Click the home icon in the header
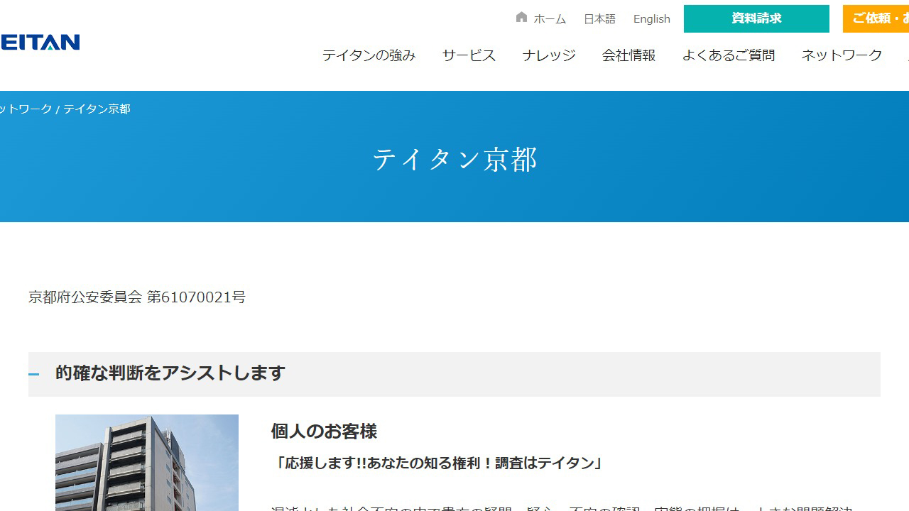 (521, 17)
